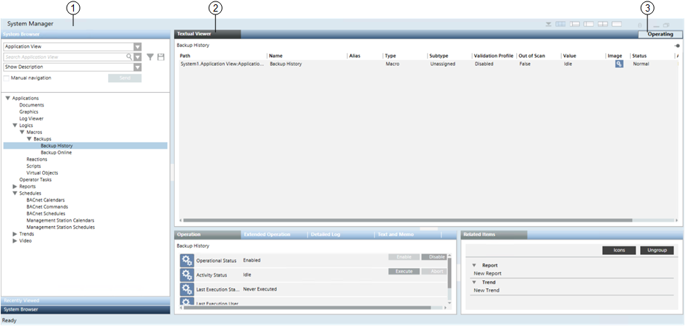Open the Show Description dropdown
This screenshot has height=326, width=685.
(137, 67)
